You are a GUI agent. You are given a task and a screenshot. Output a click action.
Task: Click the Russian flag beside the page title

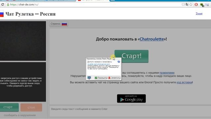click(2, 14)
